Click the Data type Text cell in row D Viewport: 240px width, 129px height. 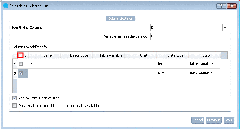coord(172,64)
